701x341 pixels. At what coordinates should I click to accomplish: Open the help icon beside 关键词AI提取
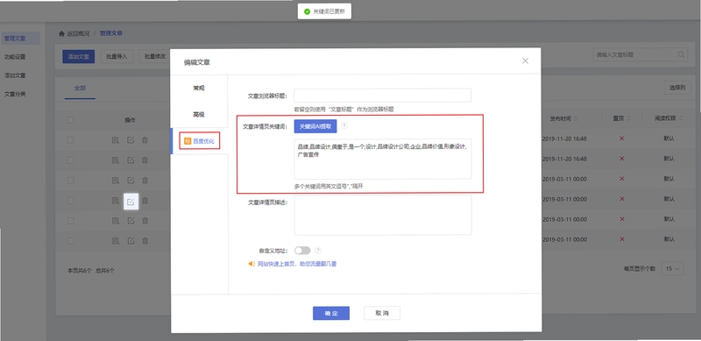click(343, 126)
